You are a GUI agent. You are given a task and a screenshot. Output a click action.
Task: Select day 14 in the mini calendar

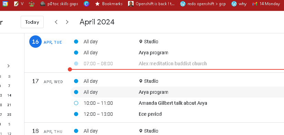coord(9,95)
